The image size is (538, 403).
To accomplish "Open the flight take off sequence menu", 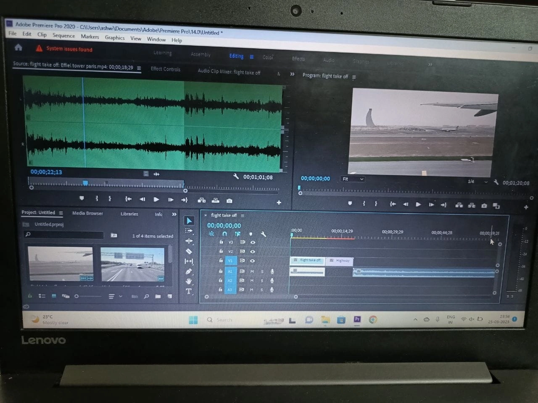I will click(x=243, y=215).
